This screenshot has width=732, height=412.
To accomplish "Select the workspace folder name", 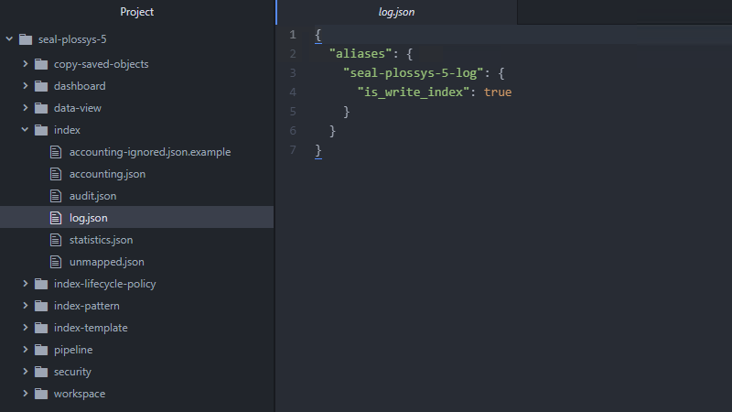I will click(80, 394).
